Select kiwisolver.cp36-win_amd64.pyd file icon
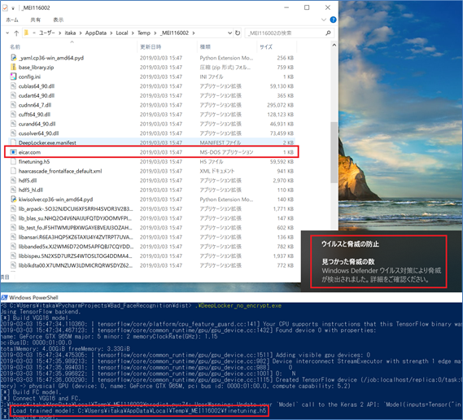 pos(13,199)
